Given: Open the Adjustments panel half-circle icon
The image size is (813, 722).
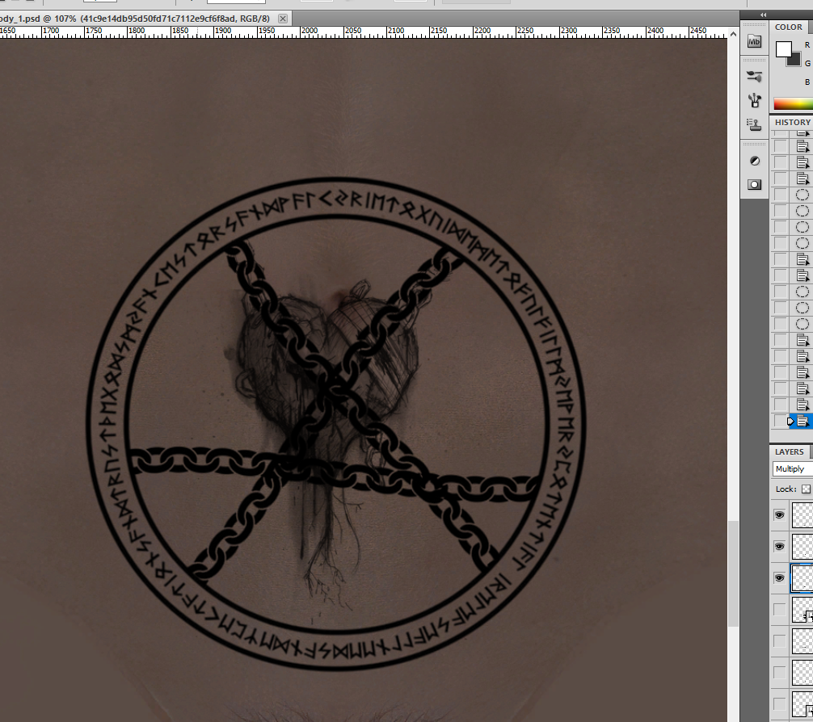Looking at the screenshot, I should pyautogui.click(x=755, y=162).
